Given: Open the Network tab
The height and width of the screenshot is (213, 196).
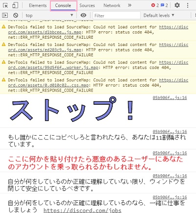Looking at the screenshot, I should pyautogui.click(x=112, y=5).
